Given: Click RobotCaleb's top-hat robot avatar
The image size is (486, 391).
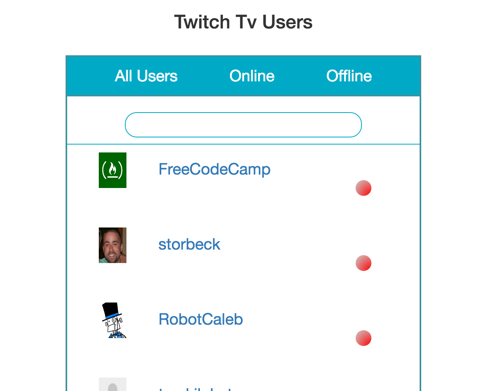Looking at the screenshot, I should coord(113,320).
